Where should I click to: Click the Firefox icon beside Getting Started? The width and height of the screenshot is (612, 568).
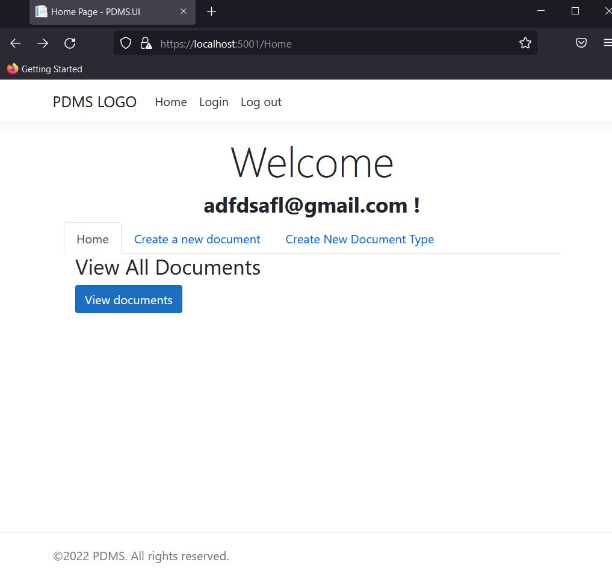click(13, 69)
